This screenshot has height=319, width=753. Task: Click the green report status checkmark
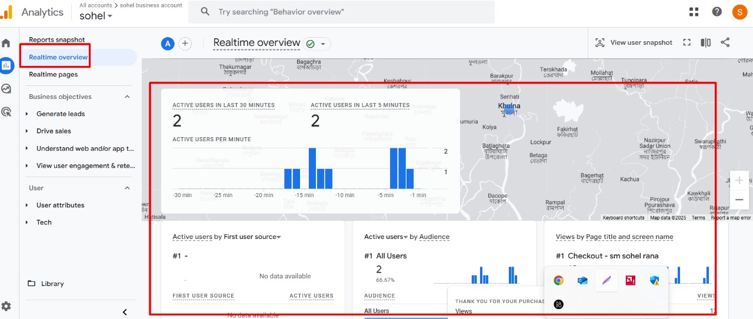click(311, 44)
